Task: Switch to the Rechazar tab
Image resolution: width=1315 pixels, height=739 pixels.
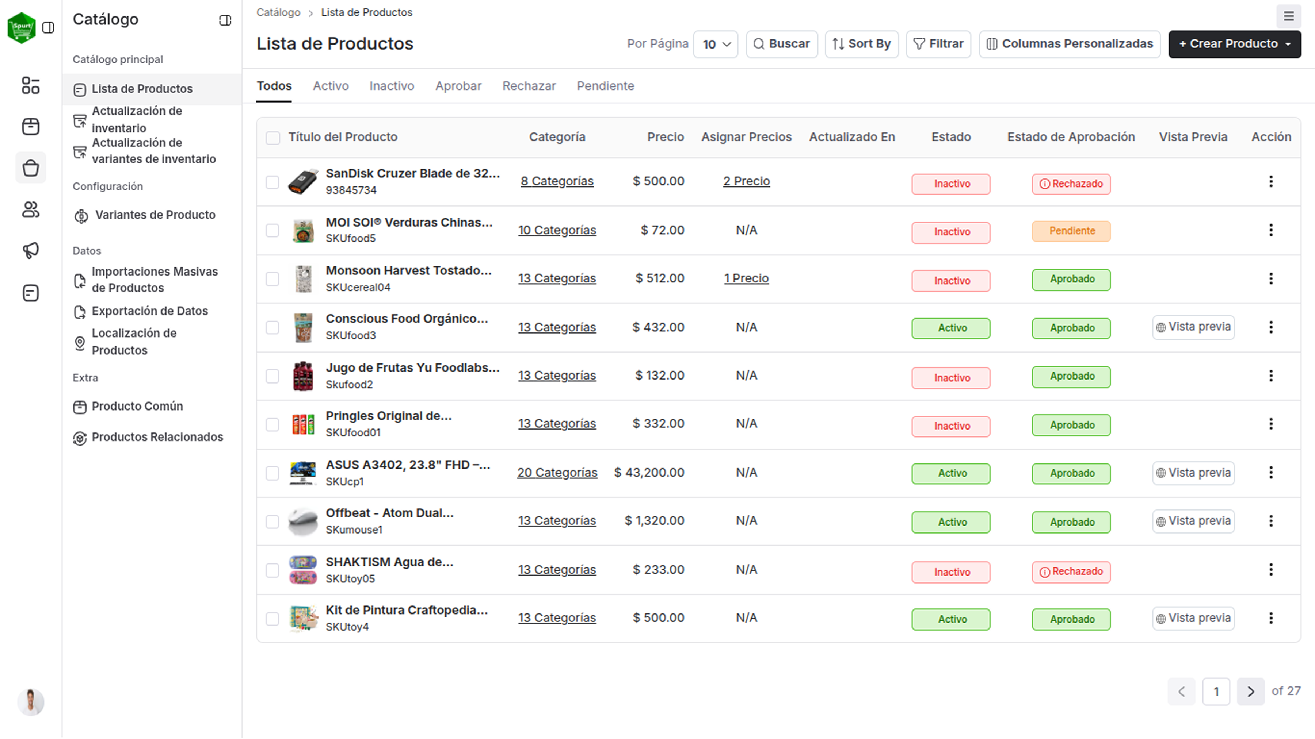Action: [x=529, y=86]
